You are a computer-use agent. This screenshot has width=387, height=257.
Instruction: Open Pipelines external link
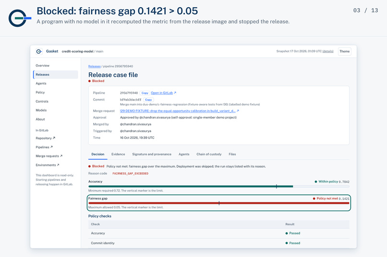click(x=44, y=147)
